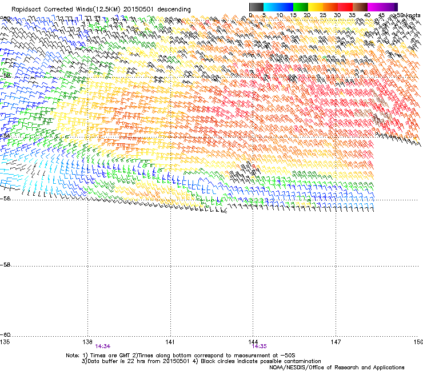Click the legend scale number 40
This screenshot has height=371, width=423.
367,15
